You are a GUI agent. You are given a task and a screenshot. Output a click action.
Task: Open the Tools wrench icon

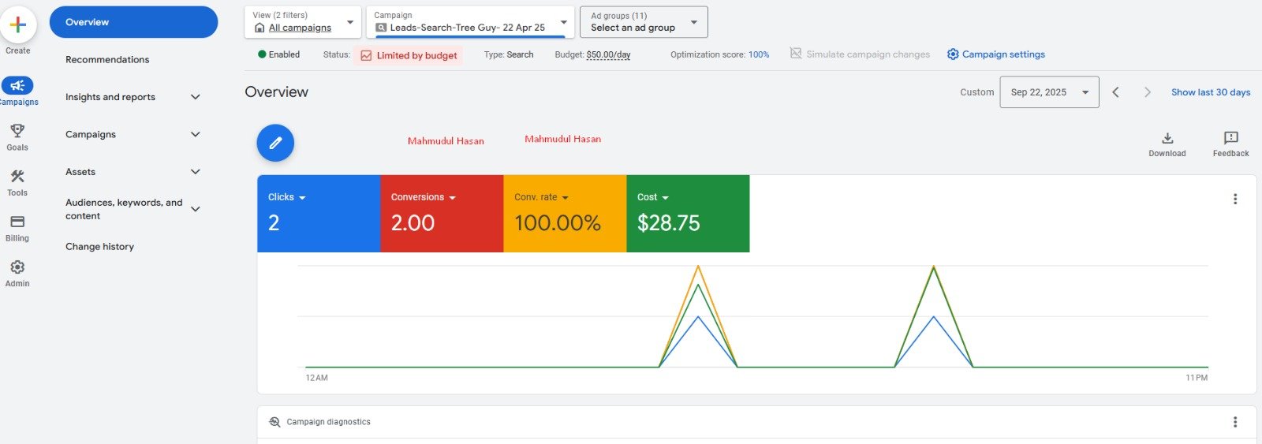tap(17, 176)
